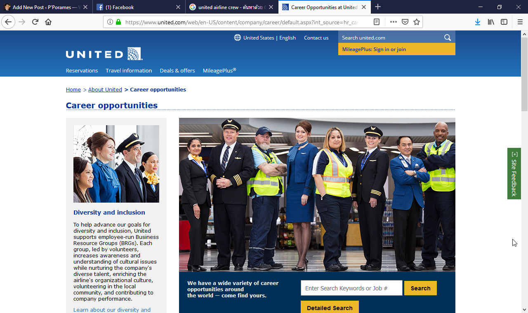Viewport: 528px width, 313px height.
Task: Switch to the Facebook tab
Action: [139, 7]
